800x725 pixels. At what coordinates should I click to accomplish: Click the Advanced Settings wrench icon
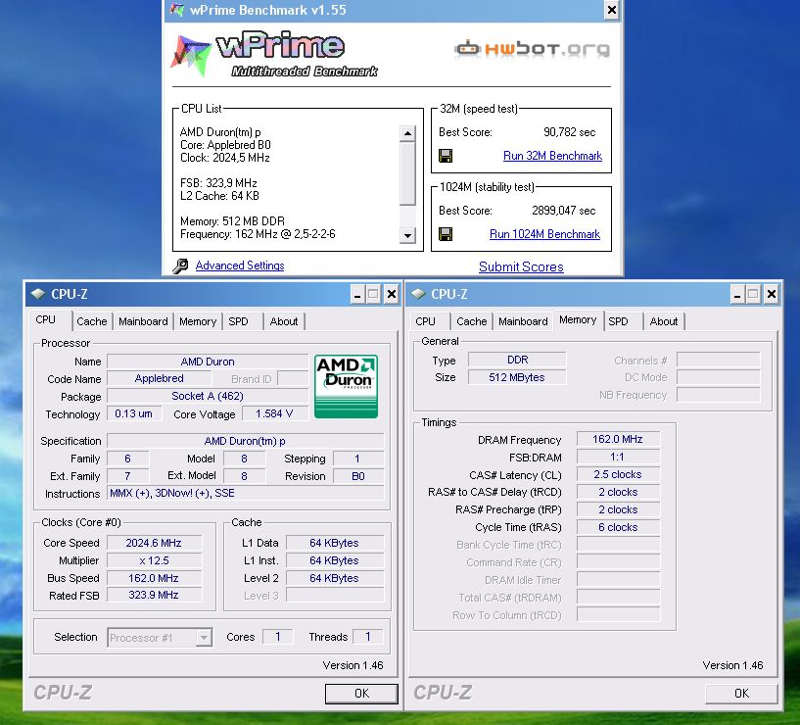pyautogui.click(x=180, y=266)
